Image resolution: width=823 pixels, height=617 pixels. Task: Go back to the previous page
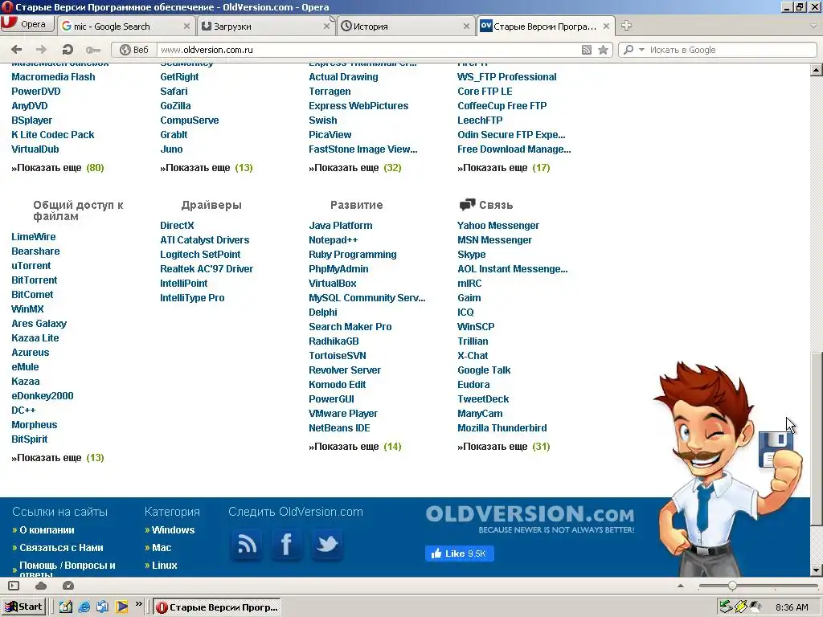pos(17,50)
